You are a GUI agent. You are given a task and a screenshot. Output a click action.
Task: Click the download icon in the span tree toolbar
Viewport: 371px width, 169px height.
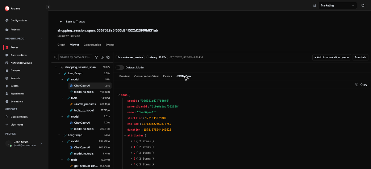click(102, 57)
